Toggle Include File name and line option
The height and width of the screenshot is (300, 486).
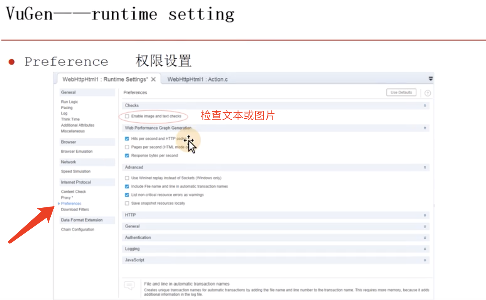127,186
